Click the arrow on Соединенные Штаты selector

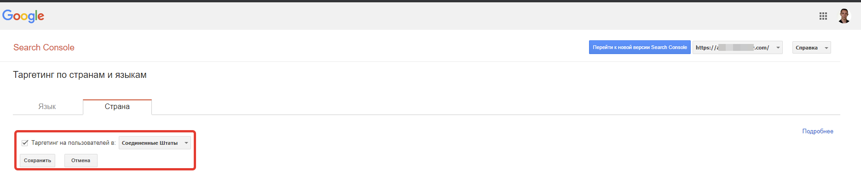point(186,143)
